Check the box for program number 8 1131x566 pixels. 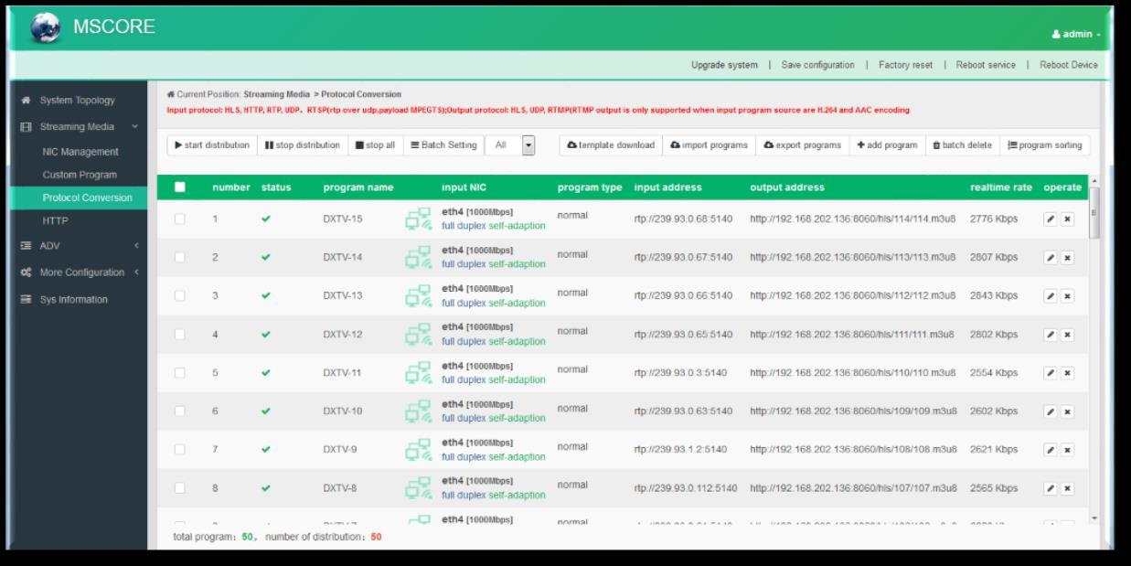[x=180, y=488]
